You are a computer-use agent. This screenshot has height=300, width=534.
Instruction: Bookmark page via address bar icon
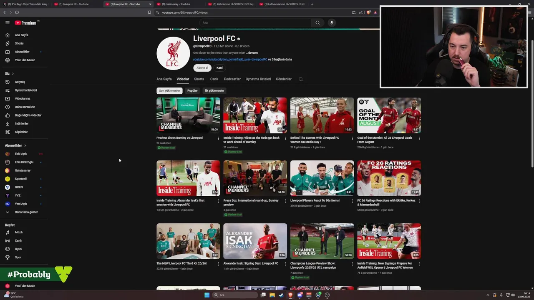click(149, 12)
